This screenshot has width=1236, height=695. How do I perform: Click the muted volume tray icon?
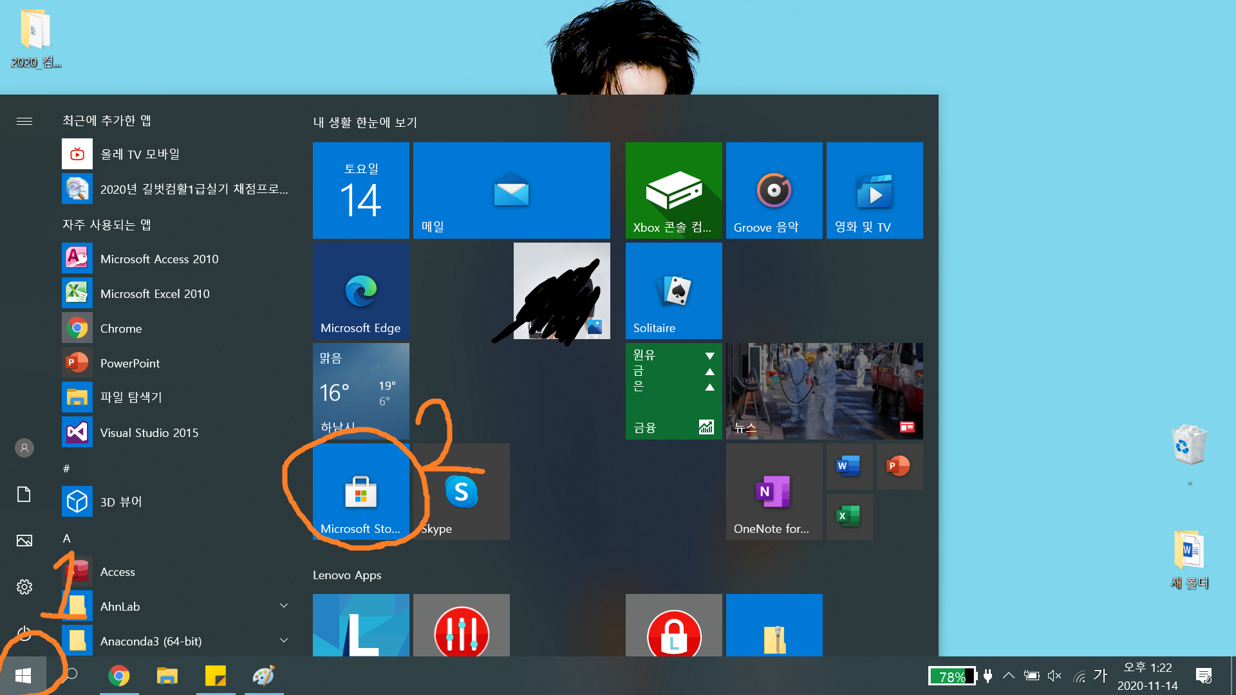pyautogui.click(x=1054, y=676)
